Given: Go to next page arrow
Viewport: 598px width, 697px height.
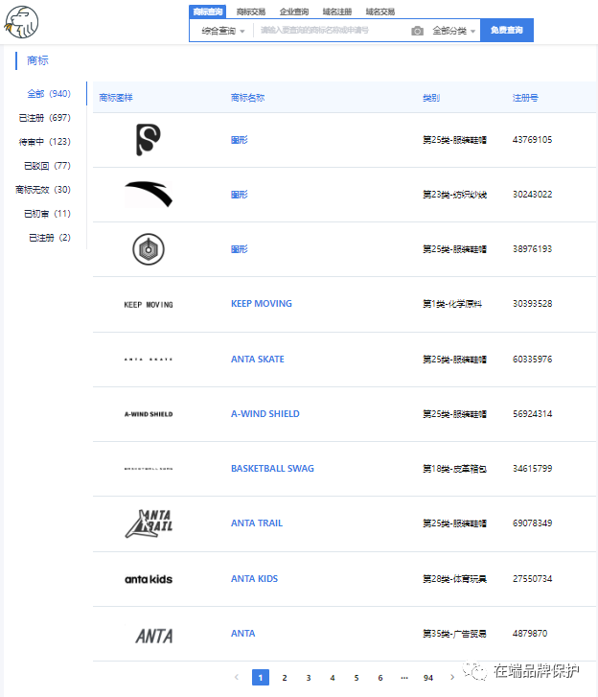Looking at the screenshot, I should [x=451, y=677].
